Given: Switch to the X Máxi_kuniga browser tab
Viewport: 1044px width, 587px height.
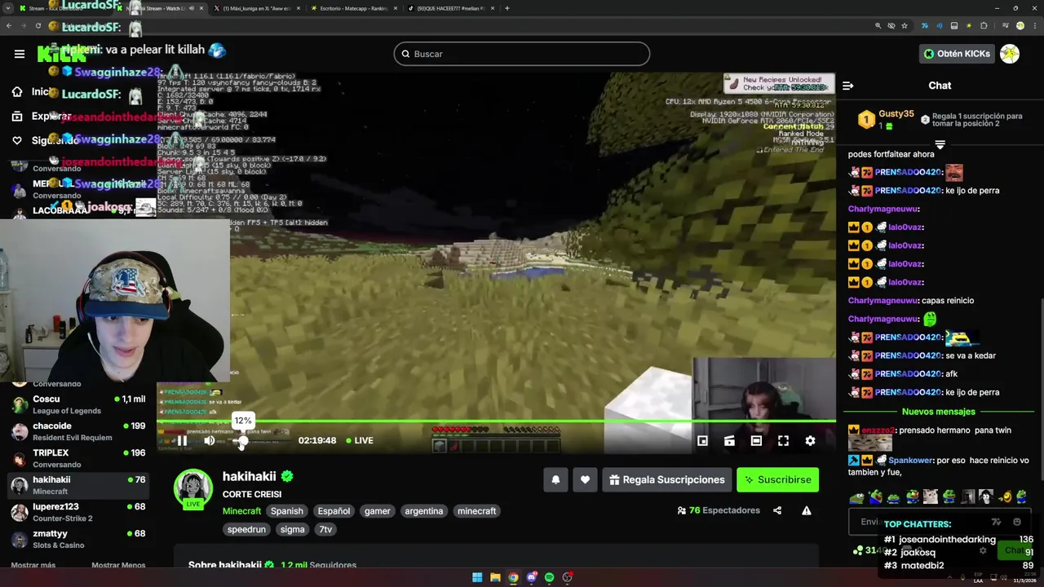Looking at the screenshot, I should click(256, 8).
